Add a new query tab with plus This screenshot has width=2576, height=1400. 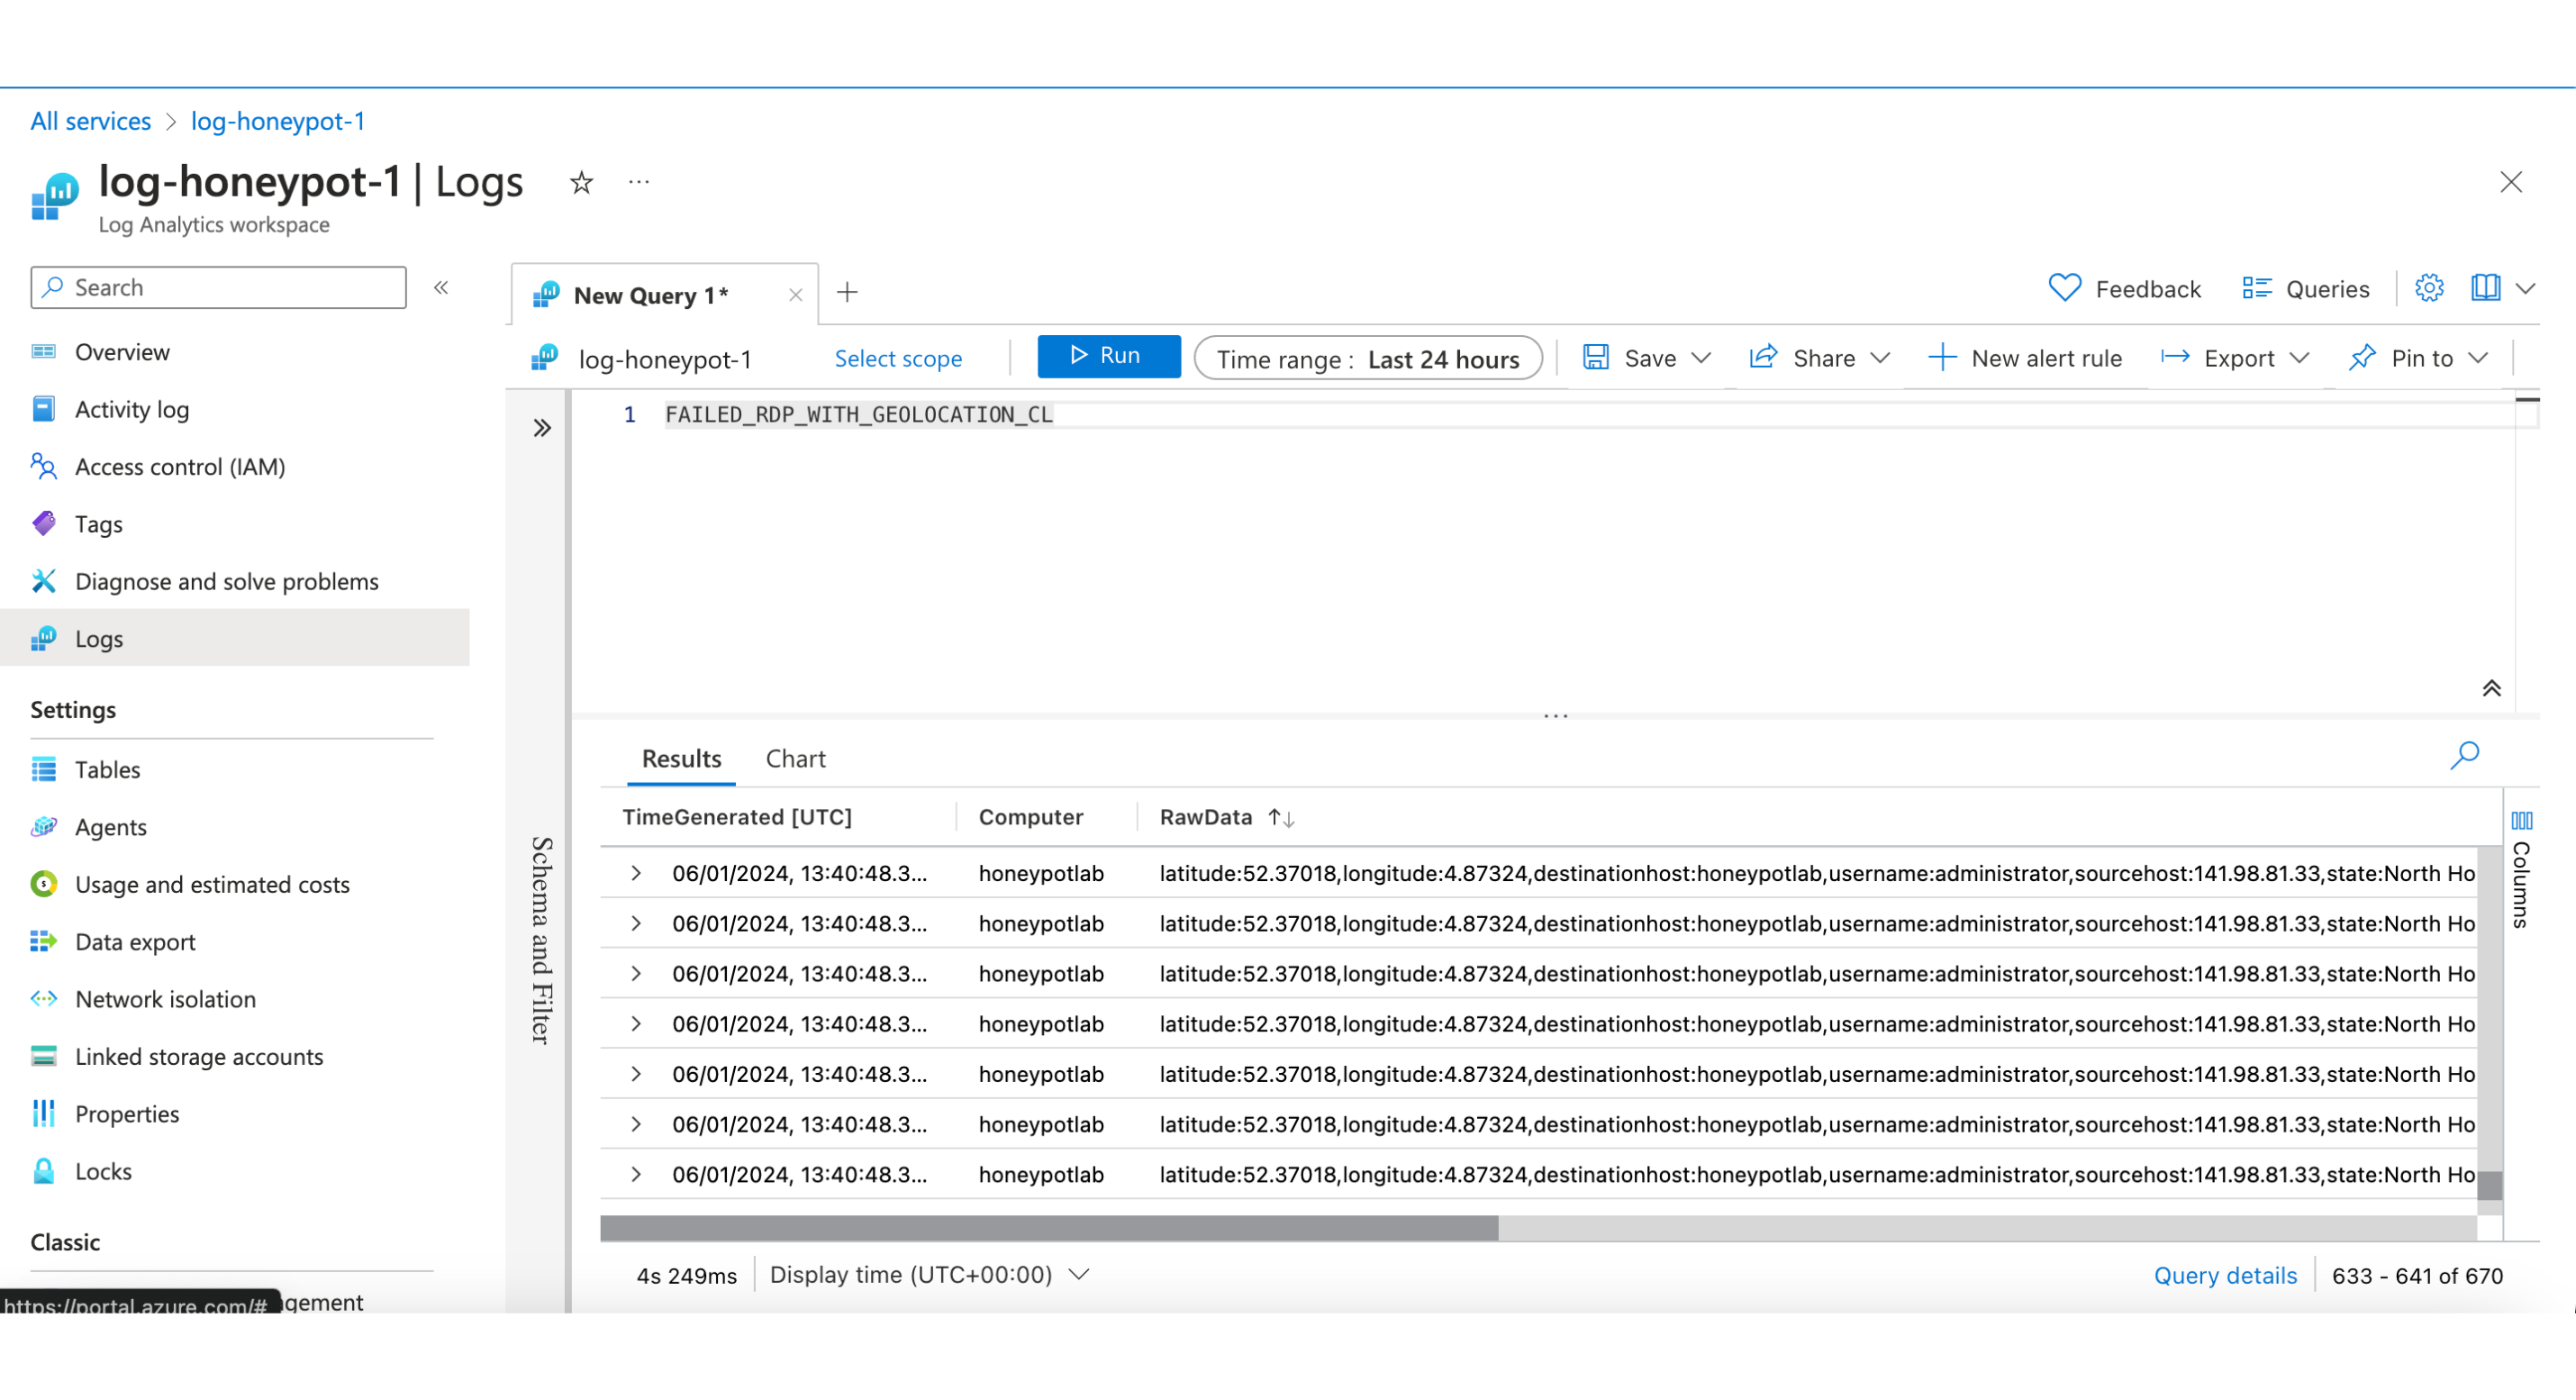(847, 293)
